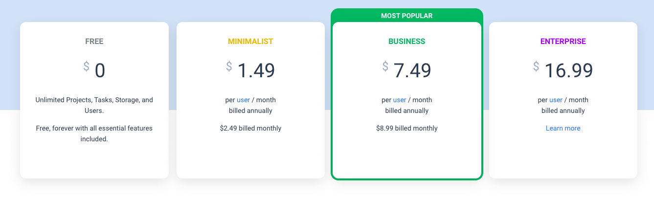654x198 pixels.
Task: Select the MINIMALIST plan title
Action: tap(250, 42)
